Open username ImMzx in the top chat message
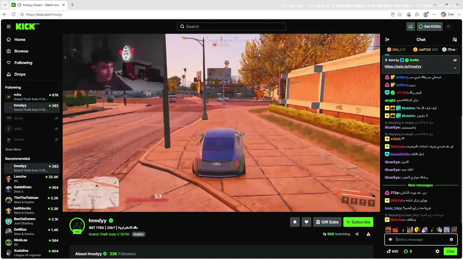 coord(402,77)
